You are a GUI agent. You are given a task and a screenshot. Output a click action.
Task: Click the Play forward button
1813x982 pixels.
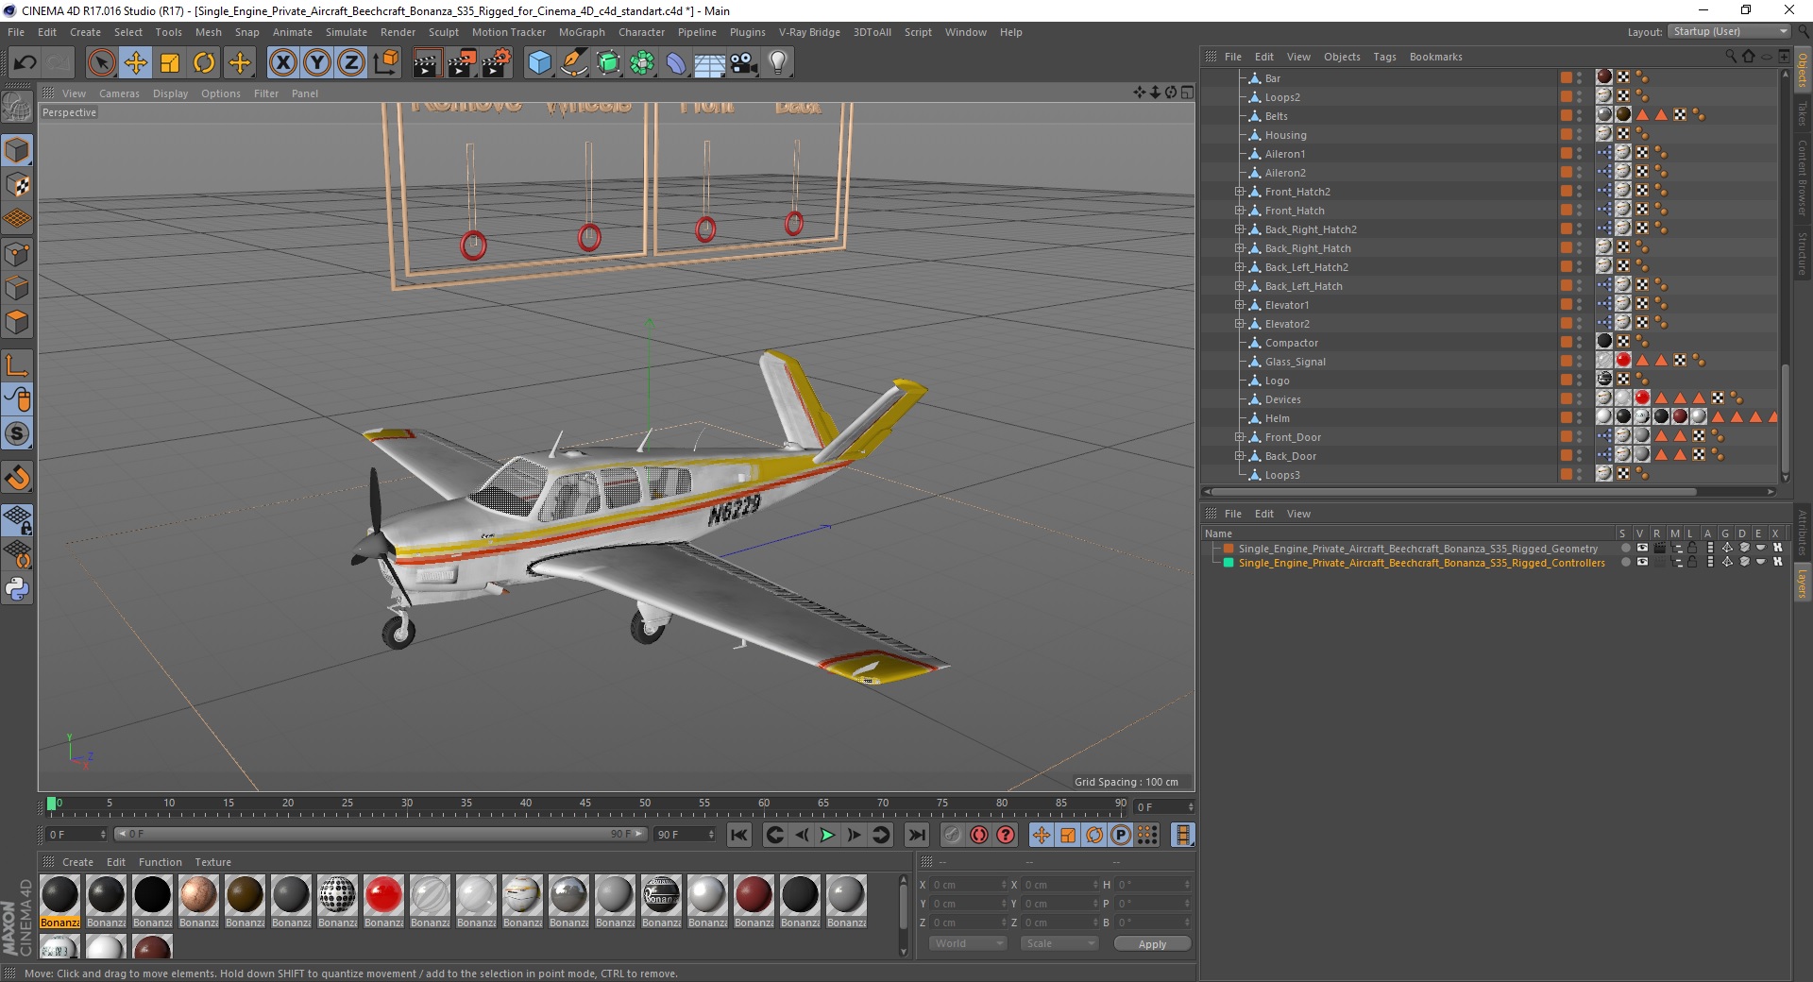827,835
